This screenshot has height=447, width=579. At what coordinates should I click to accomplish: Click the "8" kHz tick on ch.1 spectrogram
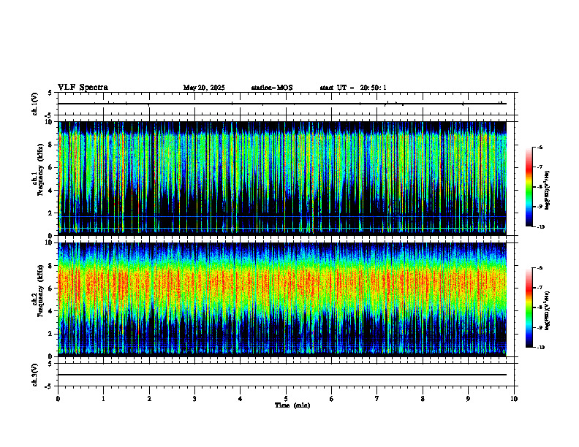coord(51,145)
